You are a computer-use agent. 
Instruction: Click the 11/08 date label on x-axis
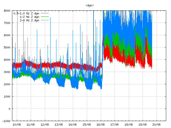click(x=30, y=124)
